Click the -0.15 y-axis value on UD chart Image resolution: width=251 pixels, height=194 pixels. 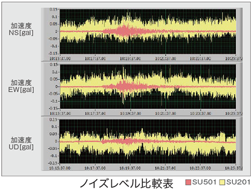tap(53, 163)
